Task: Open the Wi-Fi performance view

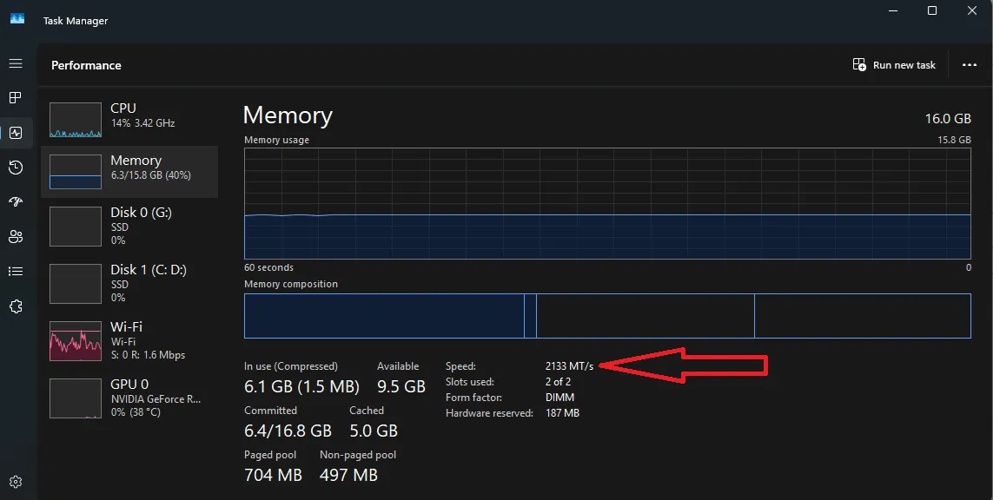Action: pos(129,340)
